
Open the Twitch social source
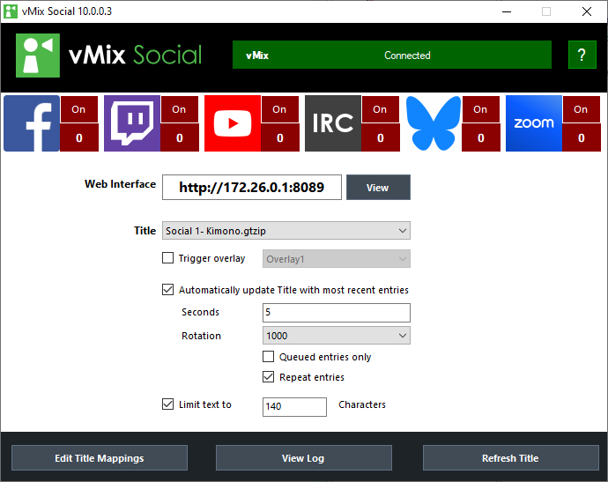tap(132, 123)
